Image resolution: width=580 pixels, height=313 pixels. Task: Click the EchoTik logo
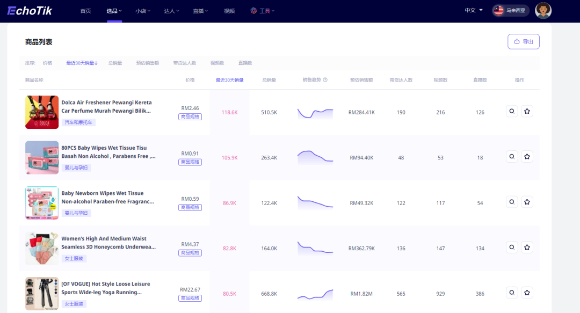point(30,11)
